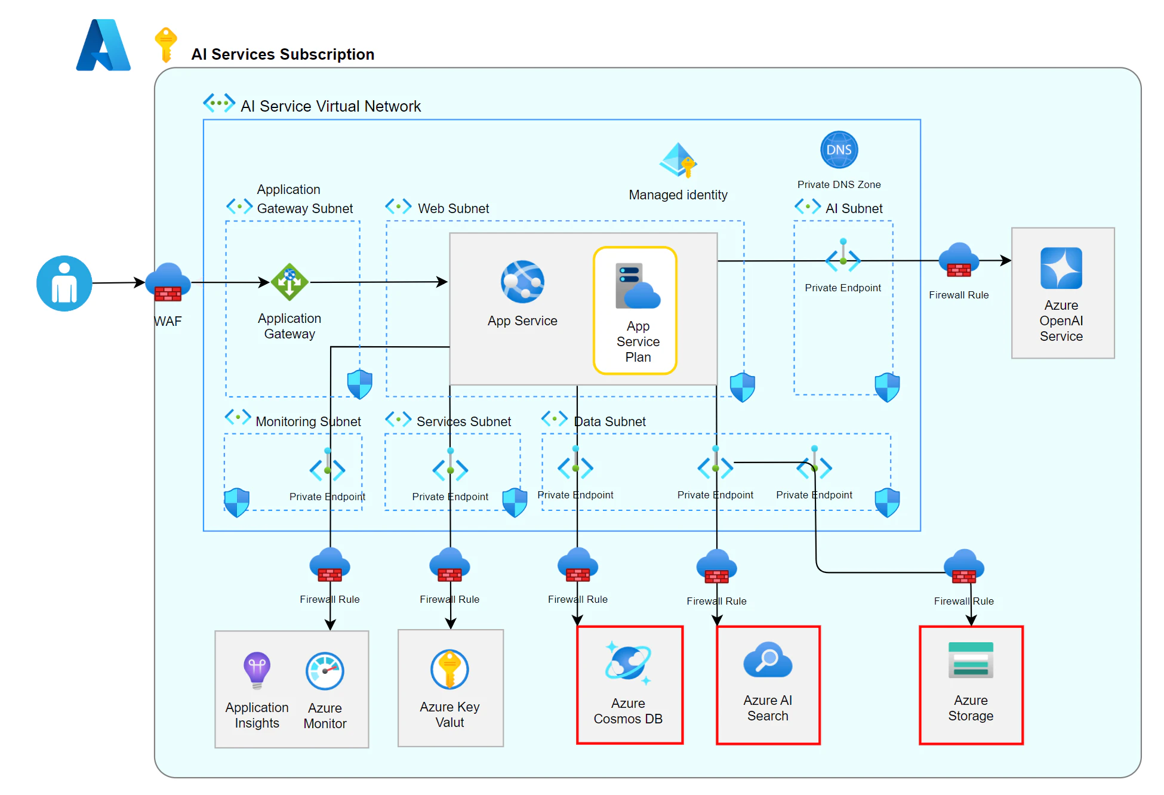The height and width of the screenshot is (795, 1164).
Task: Select the 'Web Subnet' label
Action: 454,208
